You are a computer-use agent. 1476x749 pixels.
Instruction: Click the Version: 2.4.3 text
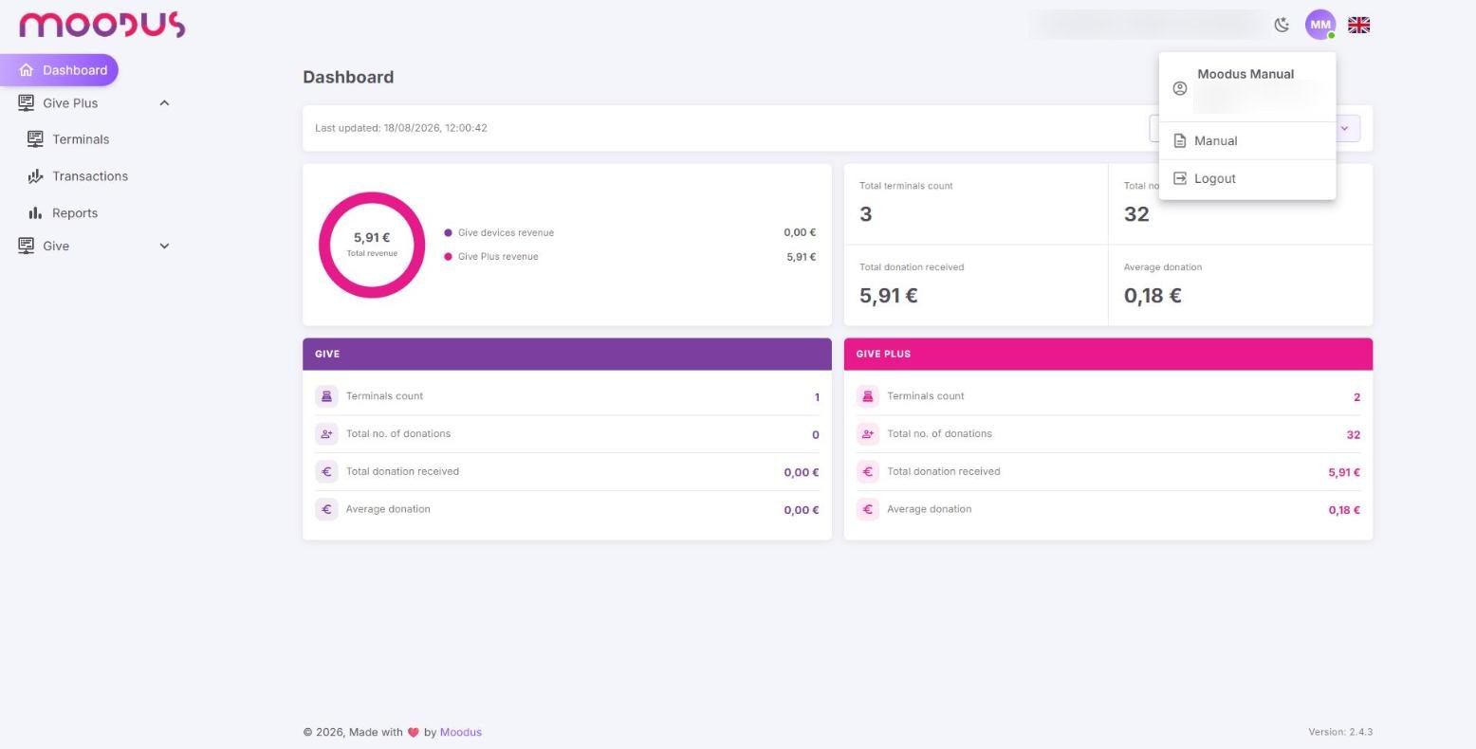click(x=1340, y=732)
